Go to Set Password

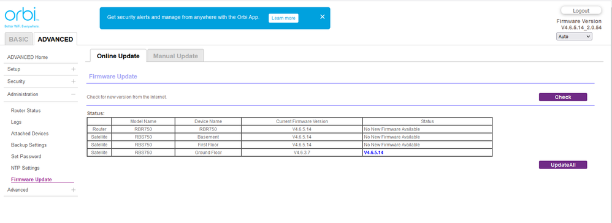tap(26, 156)
